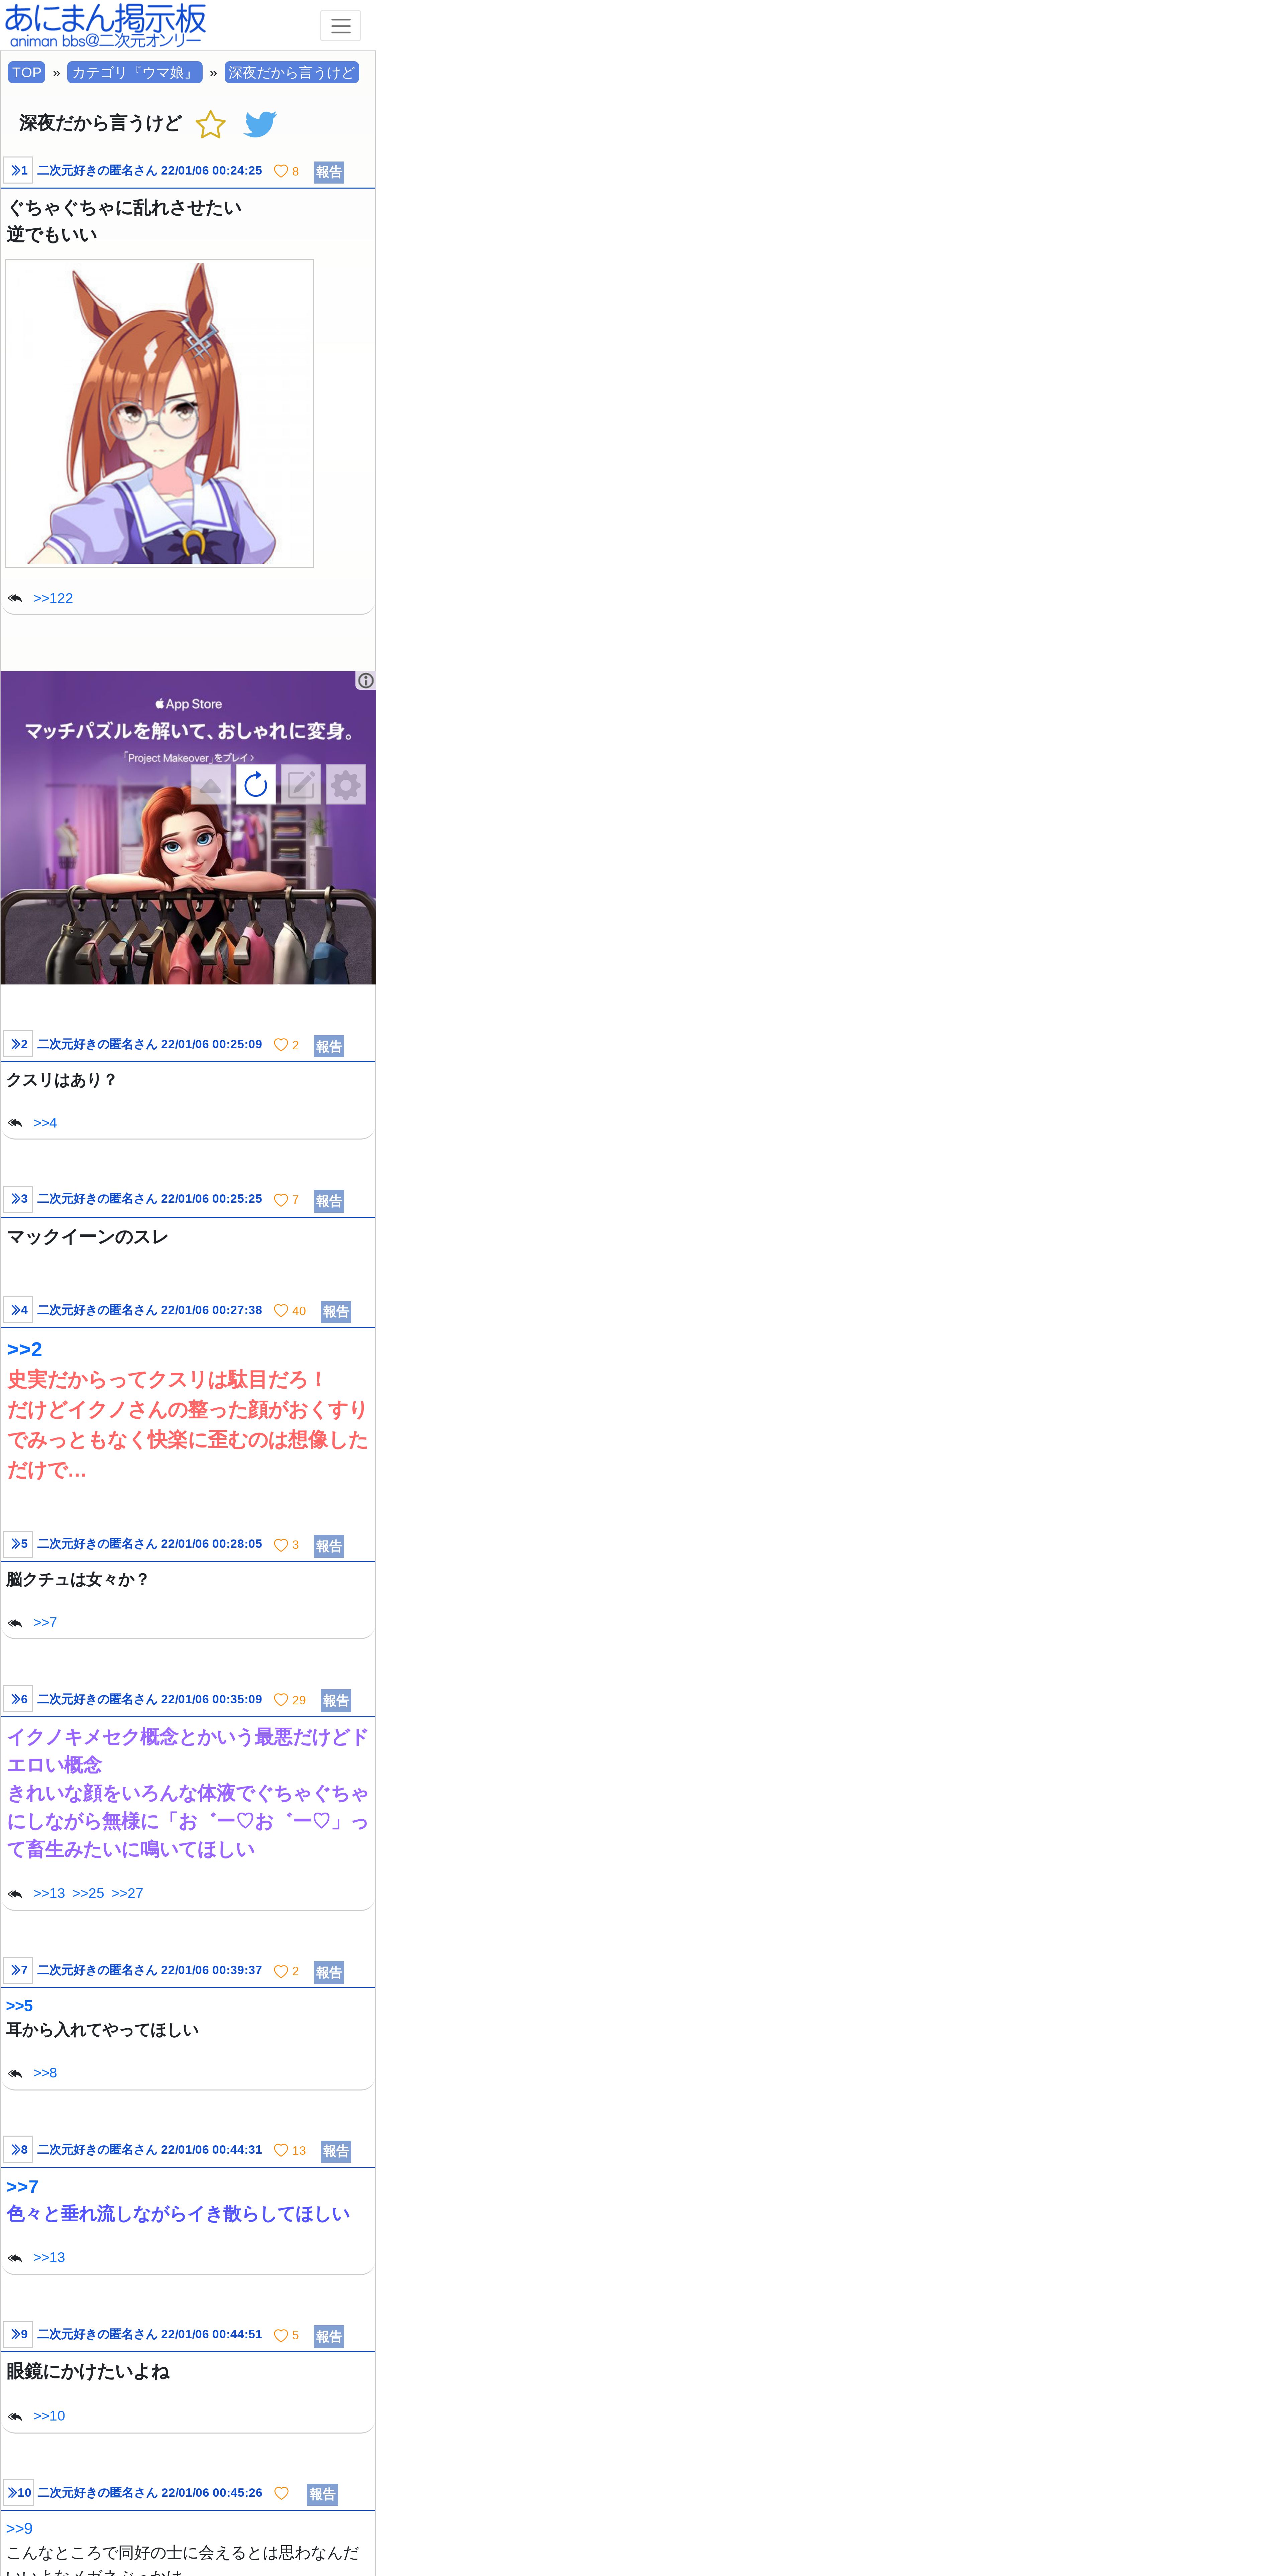This screenshot has width=1288, height=2576.
Task: Click the >>7 anchor in post 8
Action: click(x=22, y=2187)
